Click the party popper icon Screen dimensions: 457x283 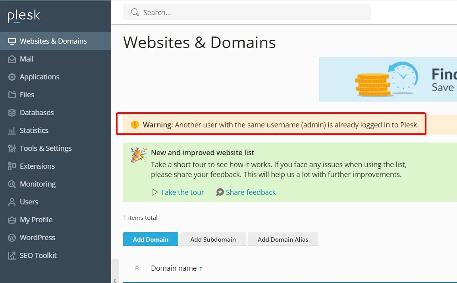139,155
